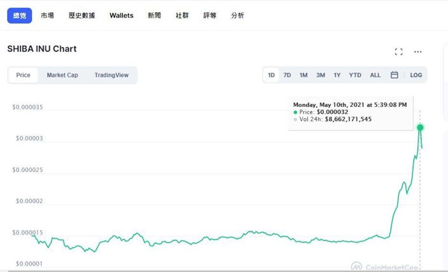The image size is (448, 272).
Task: Select the 1D time range
Action: (x=271, y=75)
